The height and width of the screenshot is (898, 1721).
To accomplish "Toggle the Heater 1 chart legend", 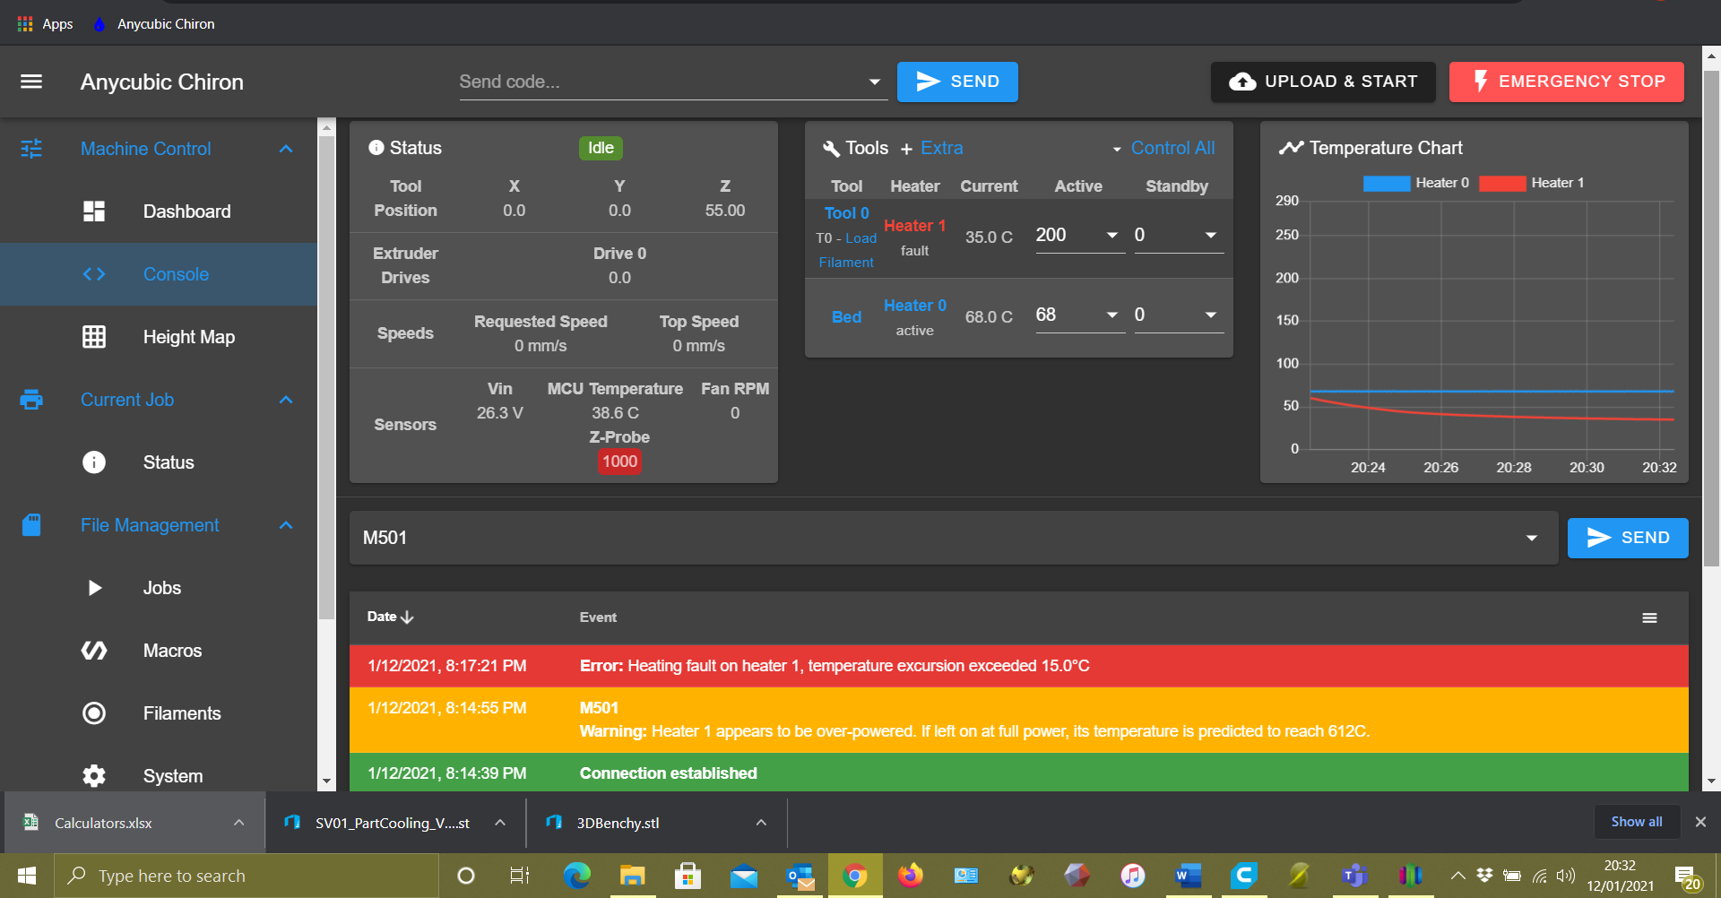I will click(1532, 183).
